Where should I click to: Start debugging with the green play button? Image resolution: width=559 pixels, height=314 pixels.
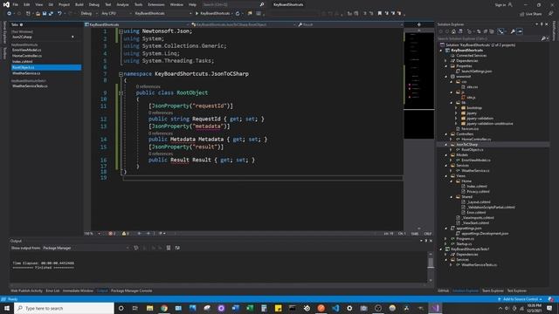coord(197,14)
